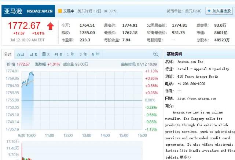Click the address 410 Terry Avenue North

click(x=198, y=76)
